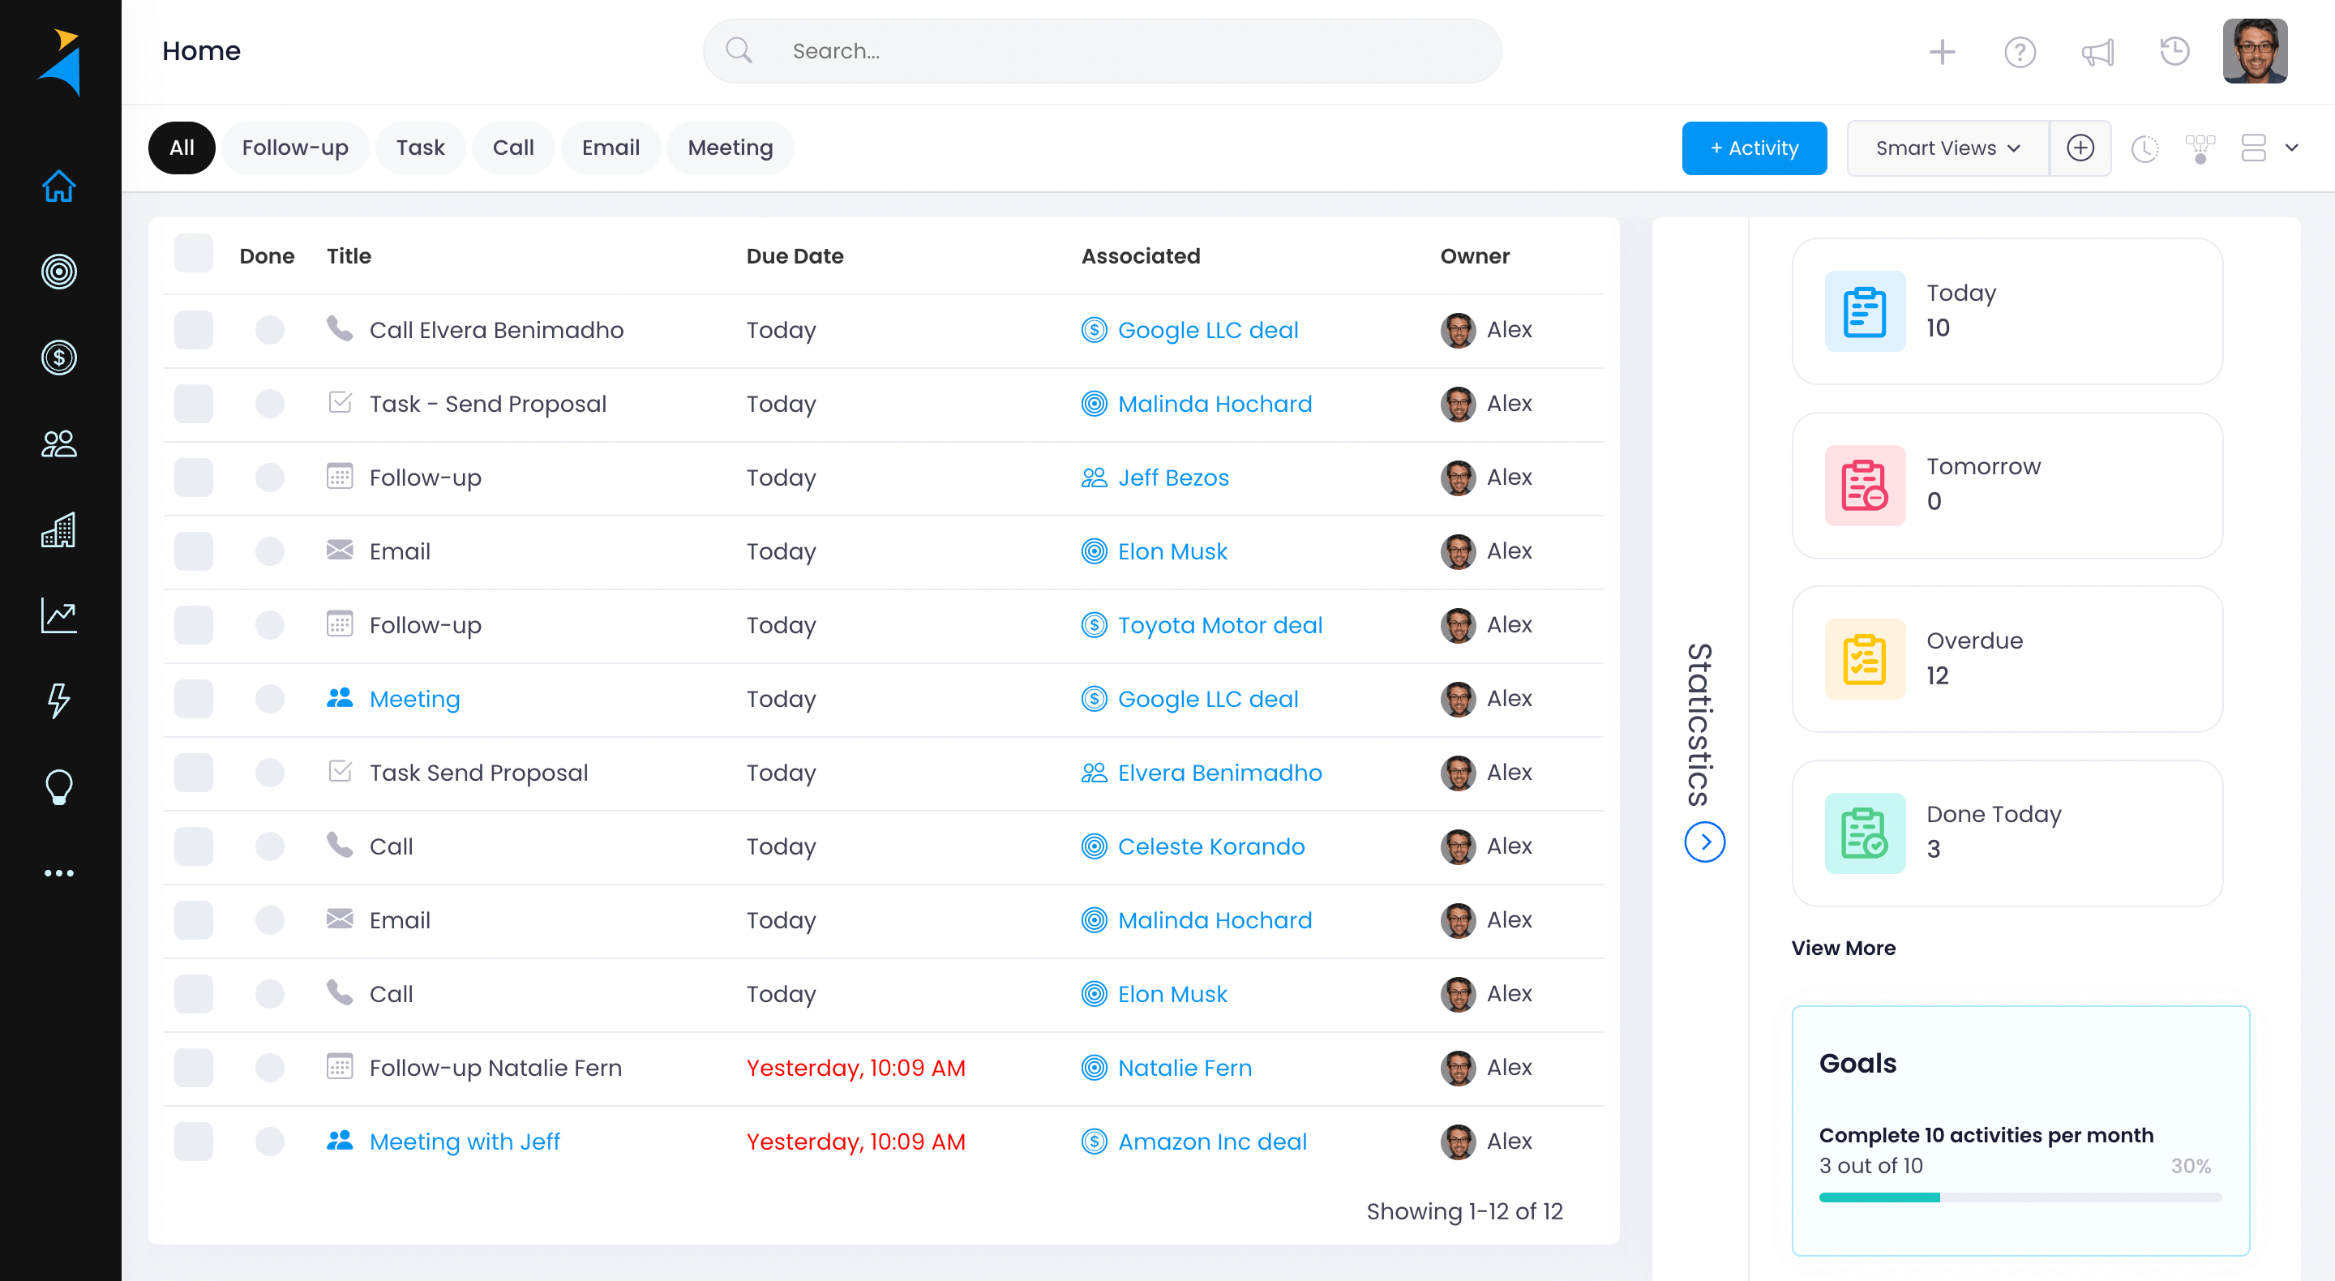This screenshot has height=1281, width=2335.
Task: Open the Deals dollar icon in sidebar
Action: click(59, 358)
